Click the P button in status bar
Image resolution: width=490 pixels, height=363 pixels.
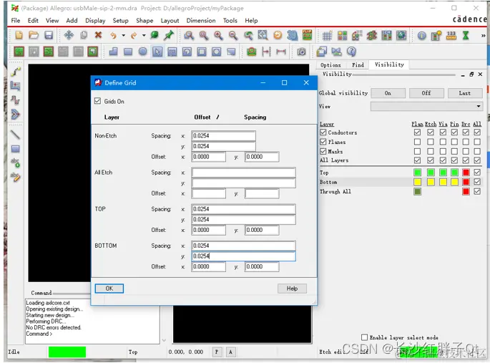[217, 352]
